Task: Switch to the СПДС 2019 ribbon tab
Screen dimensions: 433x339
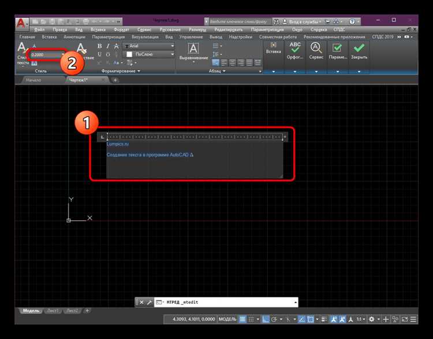Action: coord(382,37)
